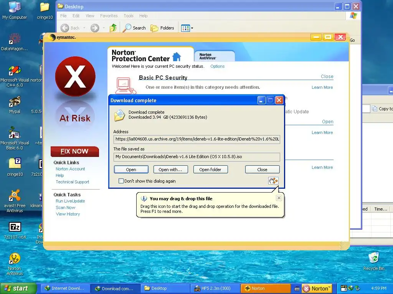Launch Norton AntiVirus desktop shortcut
393x294 pixels.
tap(15, 264)
